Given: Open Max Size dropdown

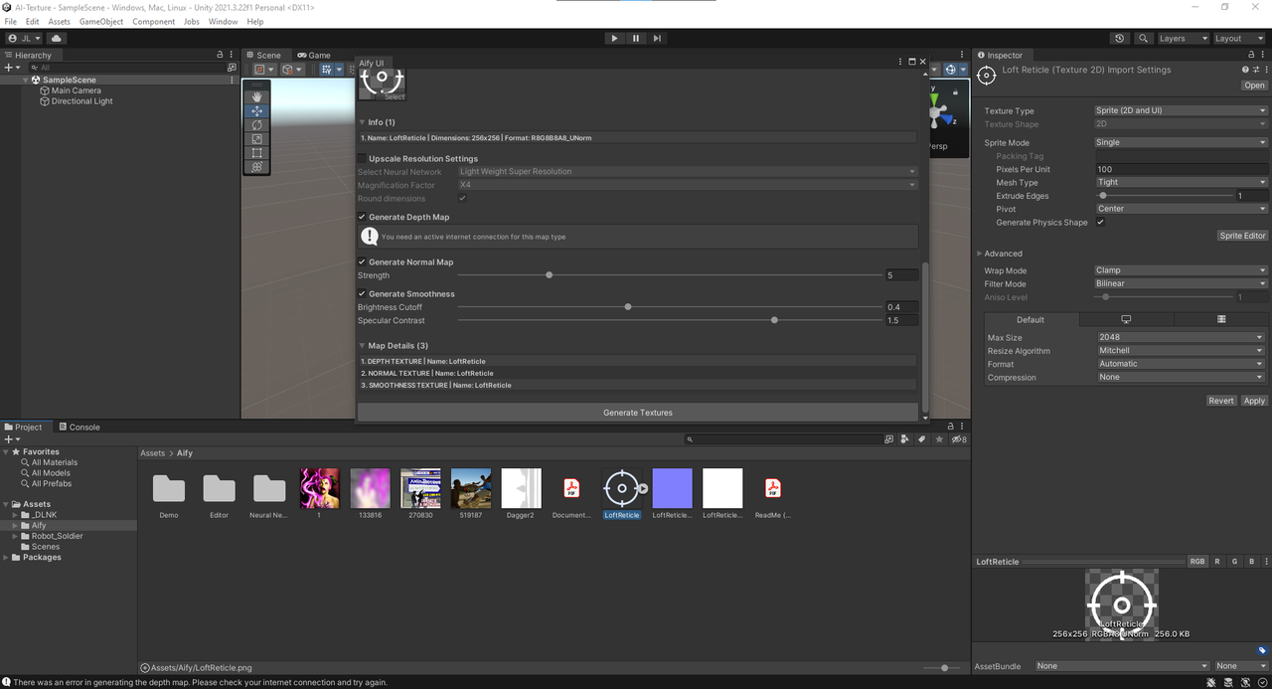Looking at the screenshot, I should (x=1181, y=337).
